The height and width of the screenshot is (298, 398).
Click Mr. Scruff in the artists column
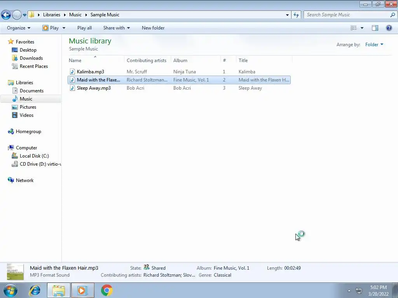tap(136, 72)
